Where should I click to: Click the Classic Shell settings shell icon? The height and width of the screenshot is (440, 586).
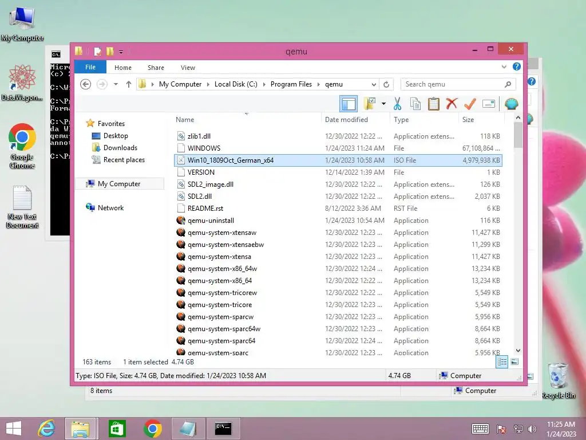pos(511,104)
